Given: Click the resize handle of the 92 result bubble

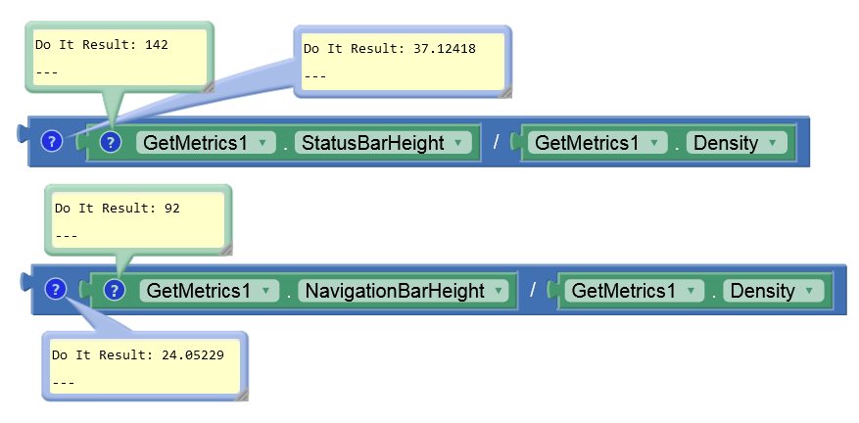Looking at the screenshot, I should point(225,249).
